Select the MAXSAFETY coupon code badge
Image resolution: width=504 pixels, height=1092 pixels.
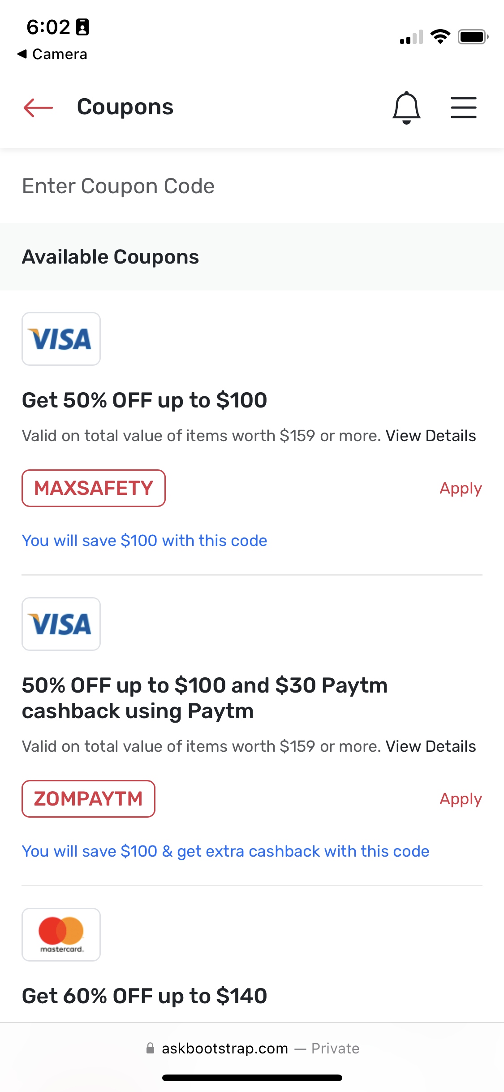(94, 488)
